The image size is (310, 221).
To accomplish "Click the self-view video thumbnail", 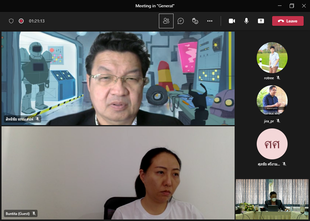I will 272,199.
